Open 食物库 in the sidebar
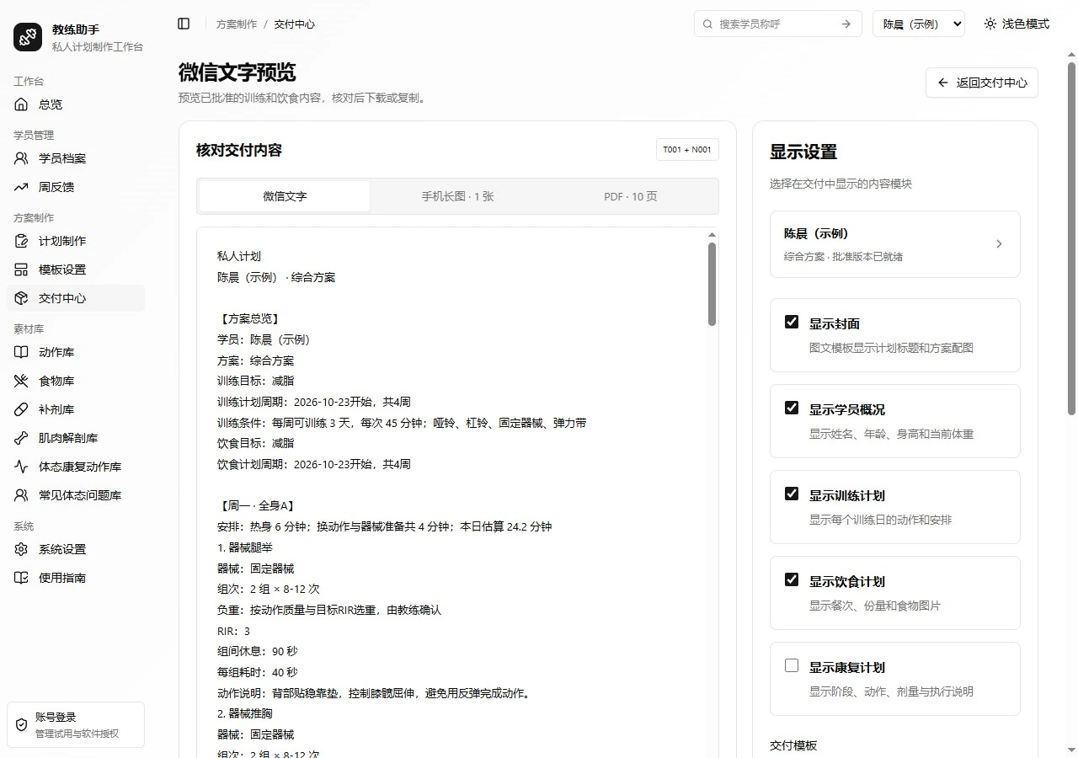The height and width of the screenshot is (758, 1078). pyautogui.click(x=76, y=381)
